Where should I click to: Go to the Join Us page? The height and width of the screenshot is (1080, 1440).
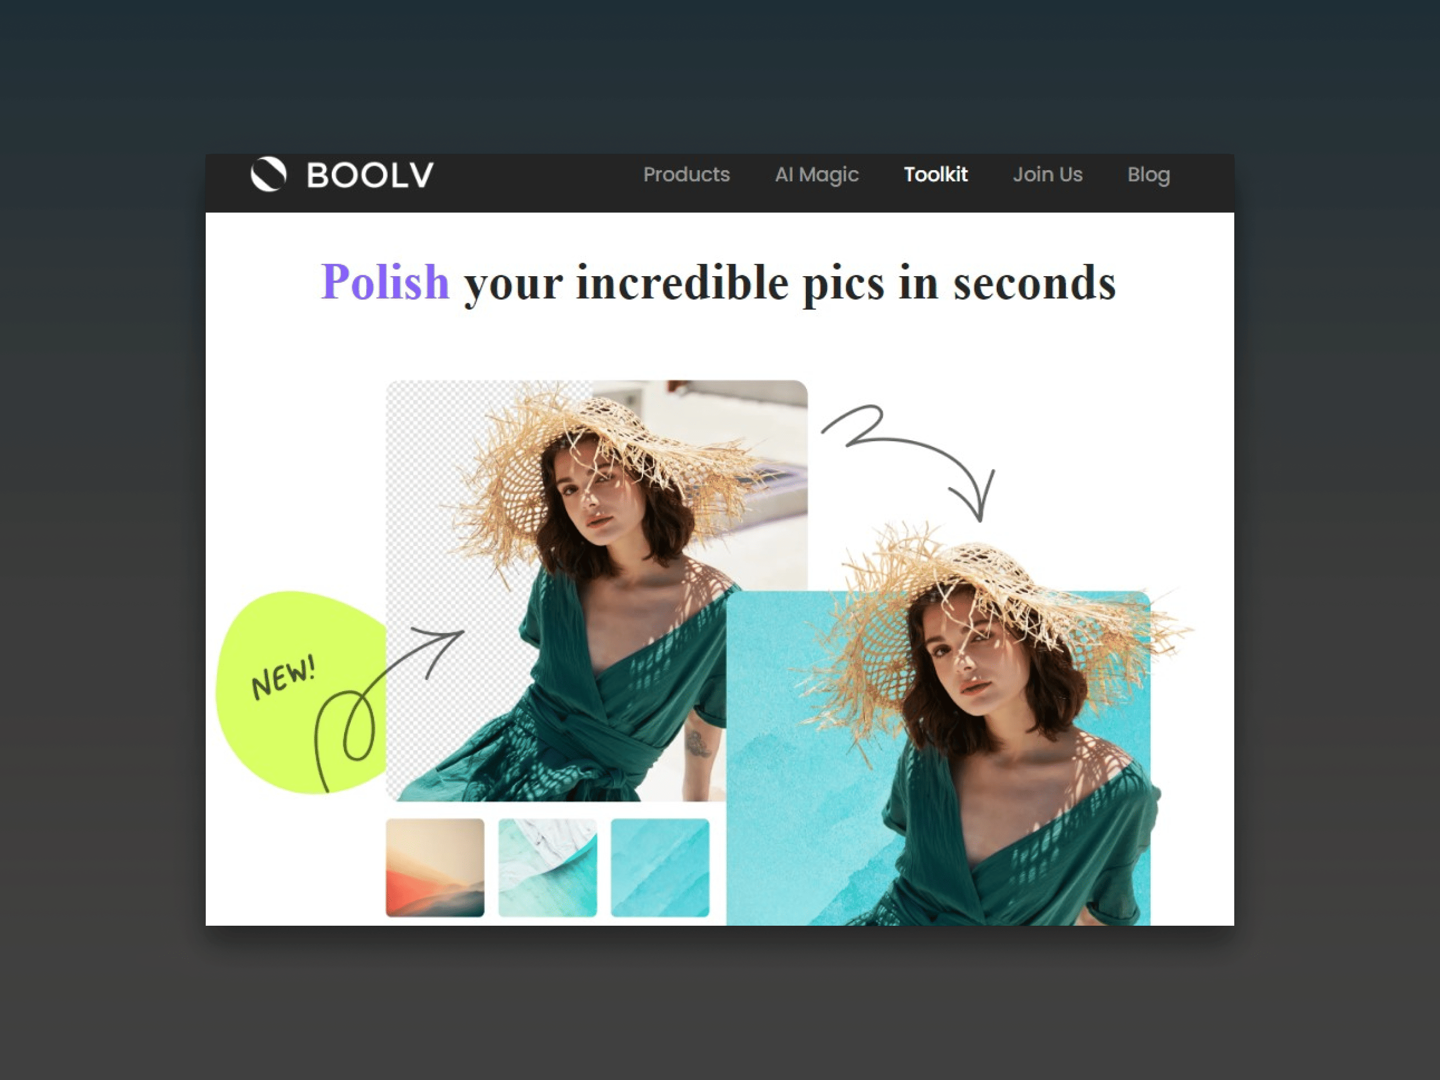coord(1048,174)
